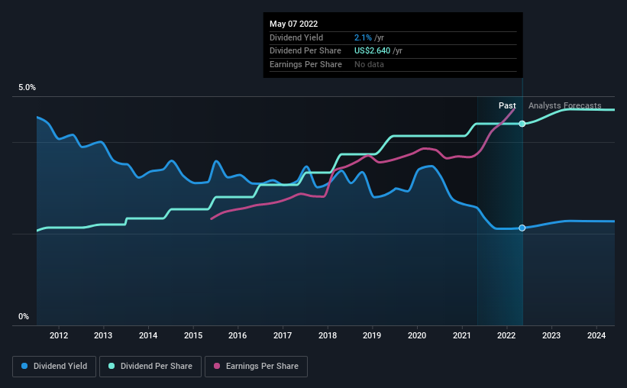Click the Dividend Yield tooltip row label
This screenshot has width=627, height=388.
[x=296, y=37]
